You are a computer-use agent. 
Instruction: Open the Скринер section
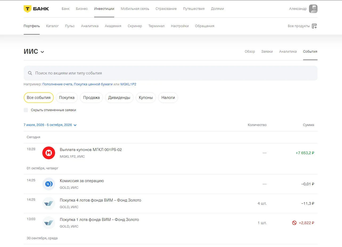[135, 26]
